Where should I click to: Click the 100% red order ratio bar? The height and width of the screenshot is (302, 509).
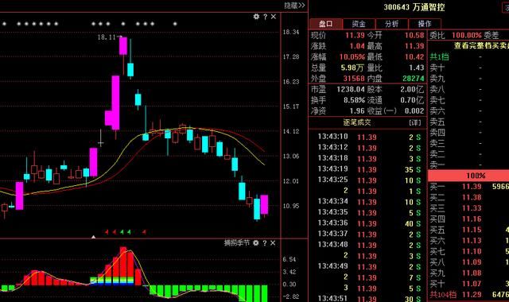coord(468,176)
